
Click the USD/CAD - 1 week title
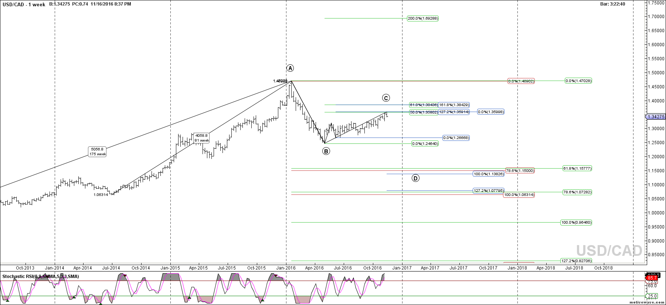click(x=24, y=4)
